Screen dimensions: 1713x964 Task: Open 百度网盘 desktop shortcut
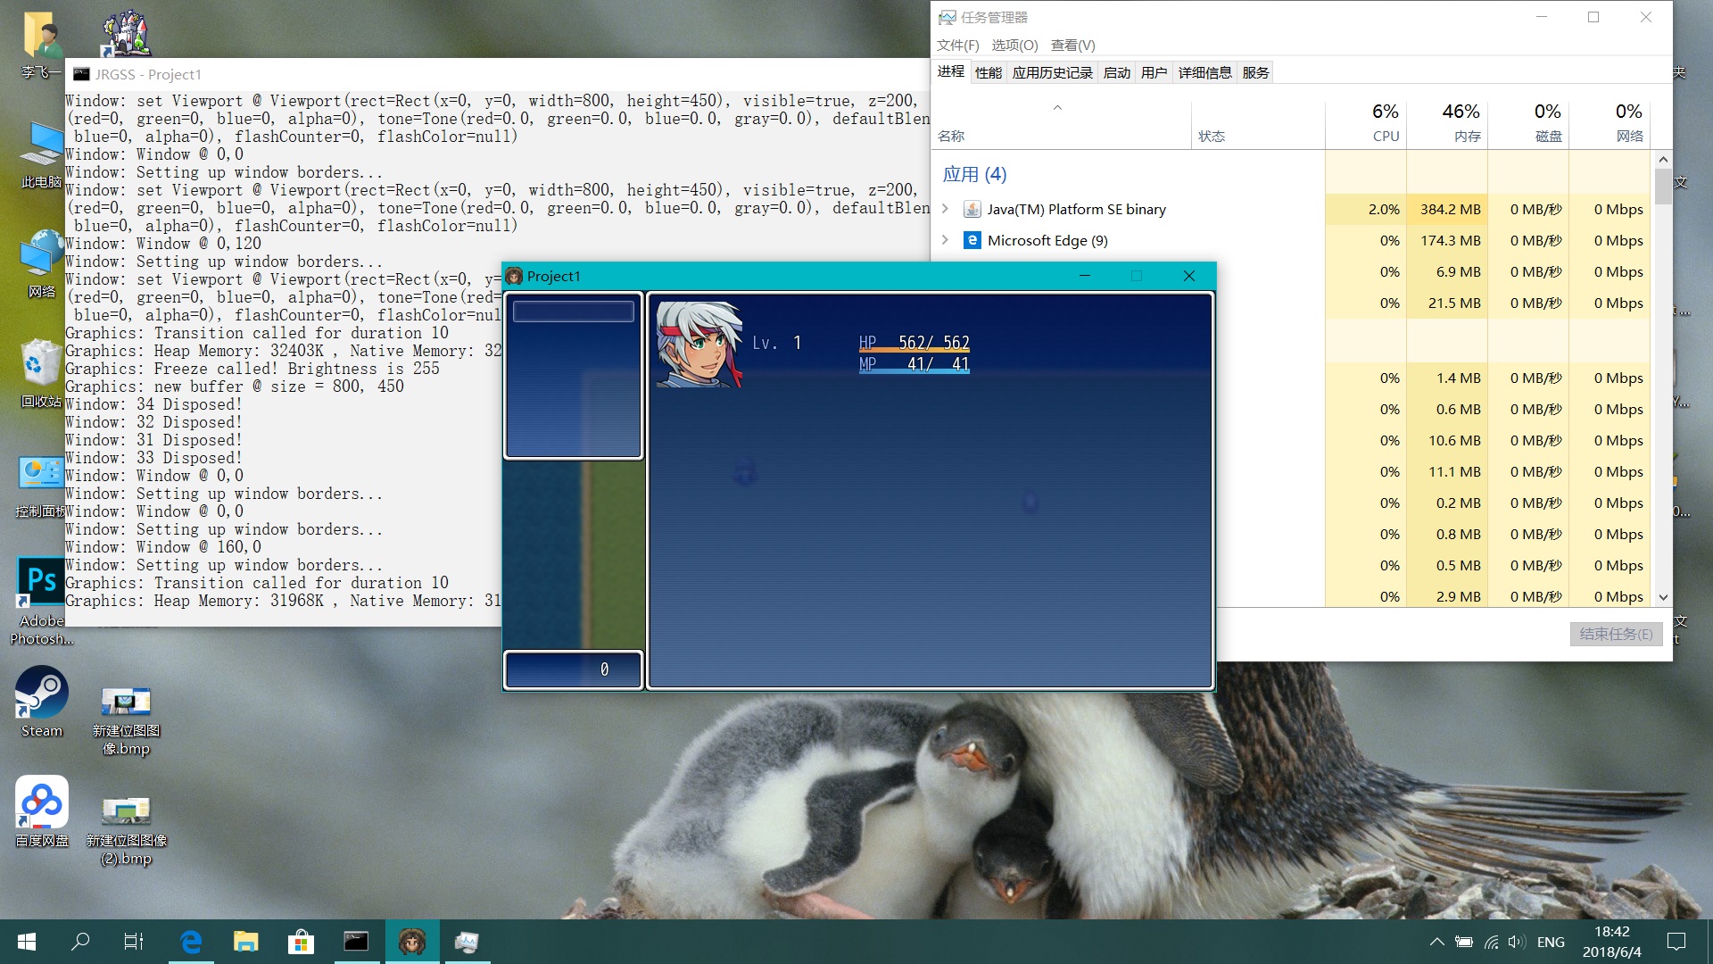[x=41, y=810]
